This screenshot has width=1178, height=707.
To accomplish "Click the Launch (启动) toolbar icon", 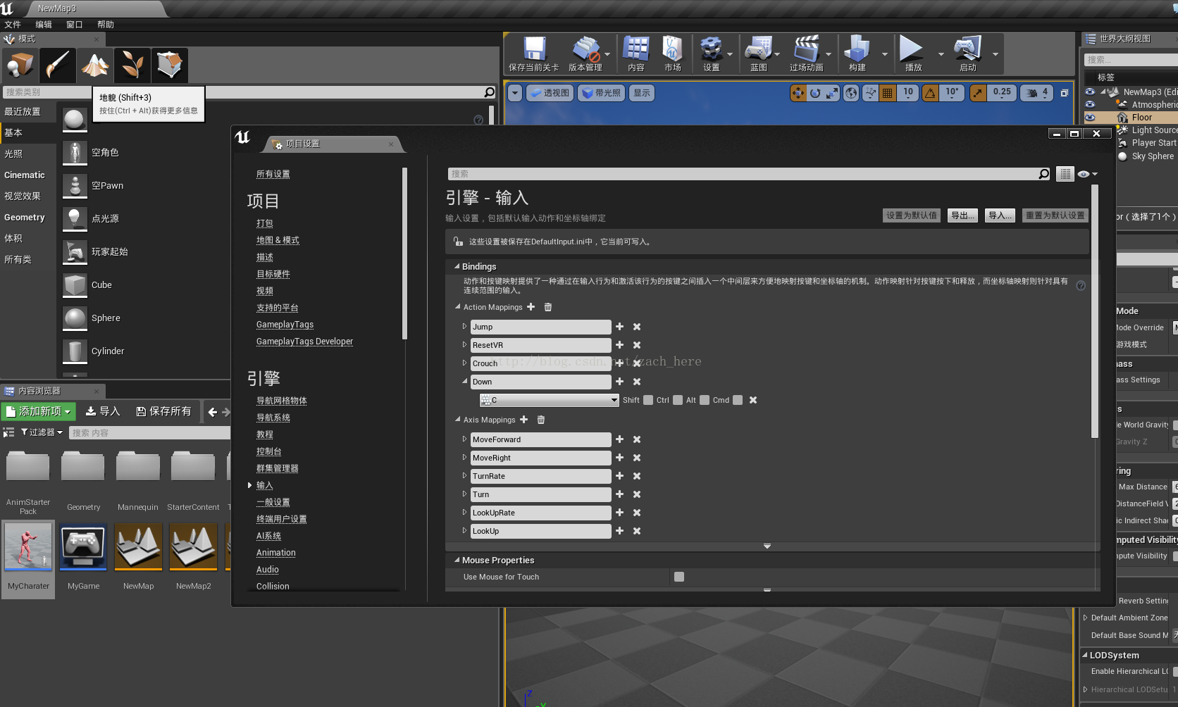I will coord(968,54).
